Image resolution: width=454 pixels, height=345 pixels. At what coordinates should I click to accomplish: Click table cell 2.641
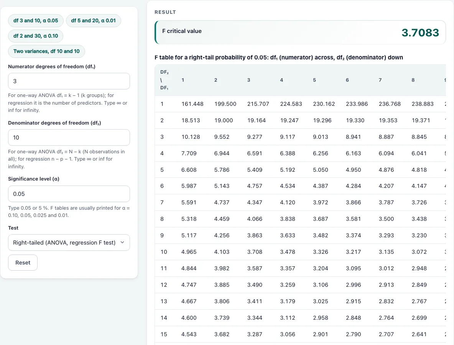click(x=419, y=334)
